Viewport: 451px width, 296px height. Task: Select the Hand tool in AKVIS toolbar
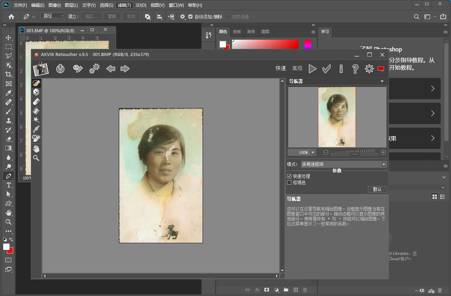(x=36, y=149)
